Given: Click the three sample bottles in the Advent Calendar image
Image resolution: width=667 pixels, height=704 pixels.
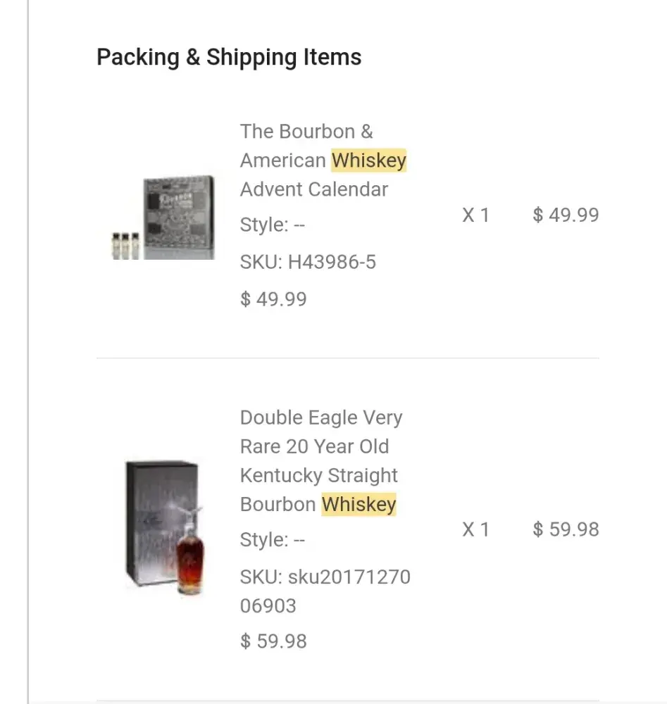Looking at the screenshot, I should coord(126,245).
